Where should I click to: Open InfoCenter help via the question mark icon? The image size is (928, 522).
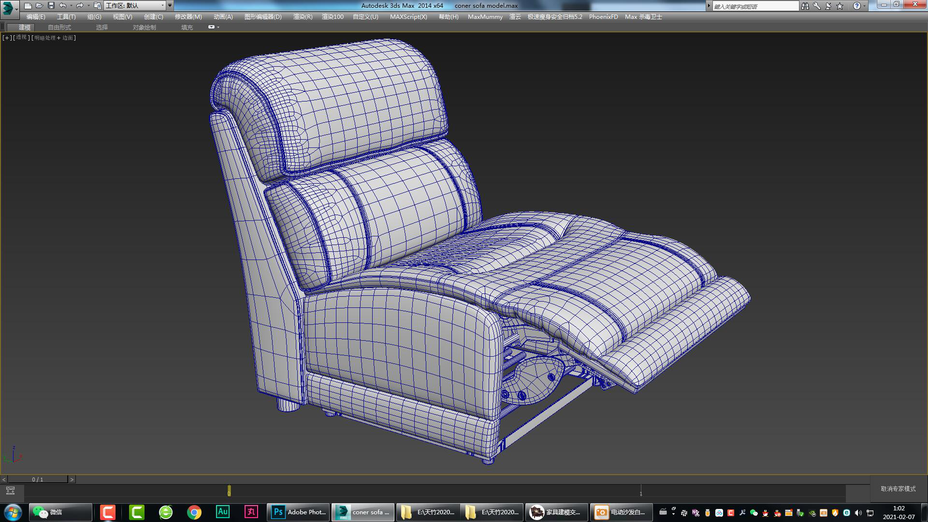(857, 6)
